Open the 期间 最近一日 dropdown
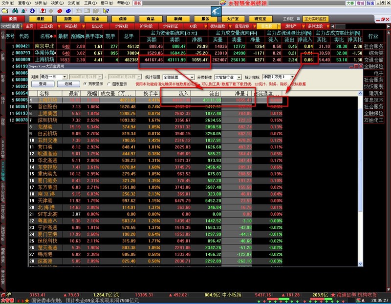 tap(65, 77)
